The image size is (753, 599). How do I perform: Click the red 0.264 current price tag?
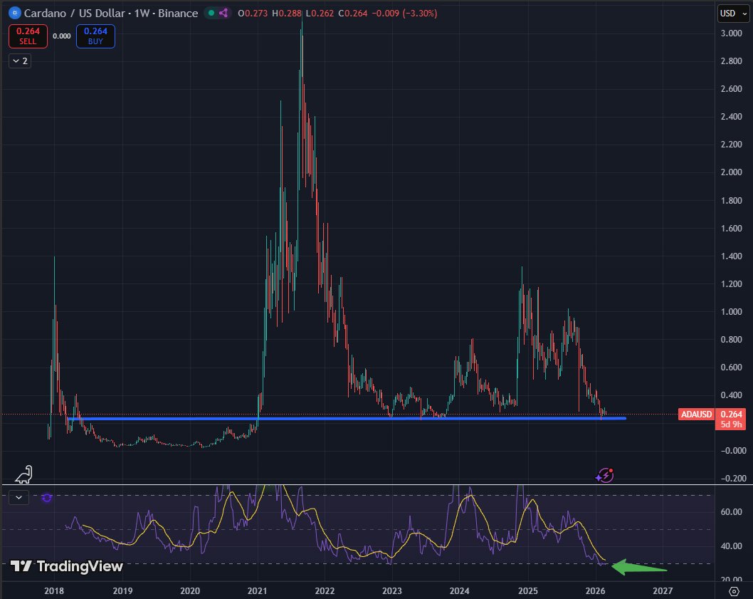click(732, 414)
